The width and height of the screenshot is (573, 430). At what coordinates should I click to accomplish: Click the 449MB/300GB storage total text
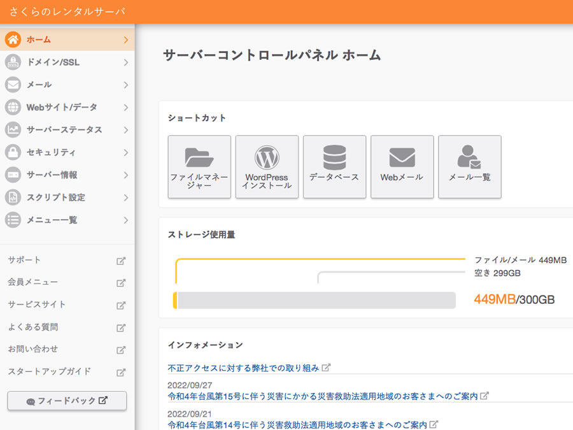(514, 299)
